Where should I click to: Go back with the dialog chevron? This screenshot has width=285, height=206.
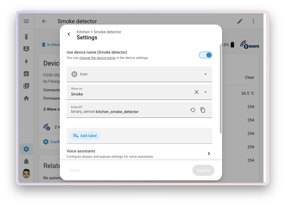tap(69, 34)
